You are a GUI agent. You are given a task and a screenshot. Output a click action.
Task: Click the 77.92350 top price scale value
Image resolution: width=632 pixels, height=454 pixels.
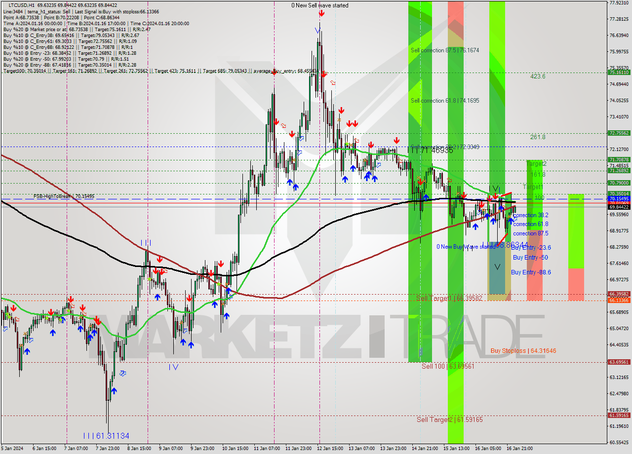click(619, 3)
